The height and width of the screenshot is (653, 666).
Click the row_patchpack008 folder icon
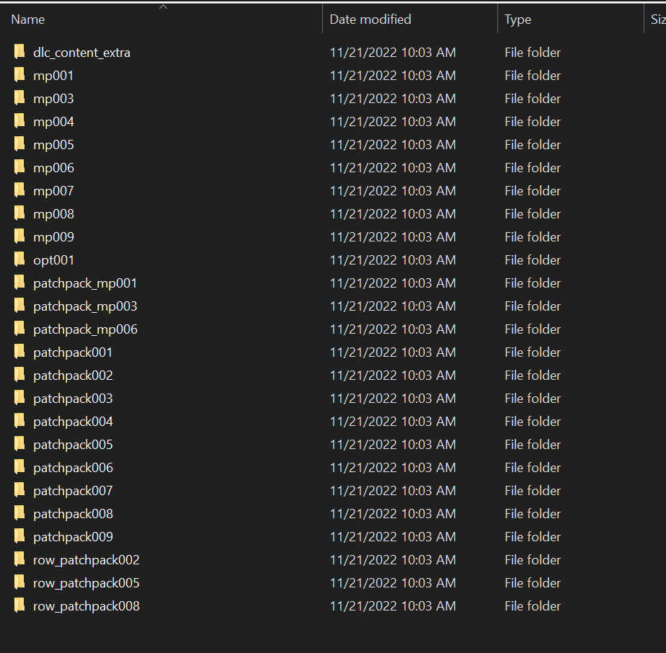tap(19, 605)
